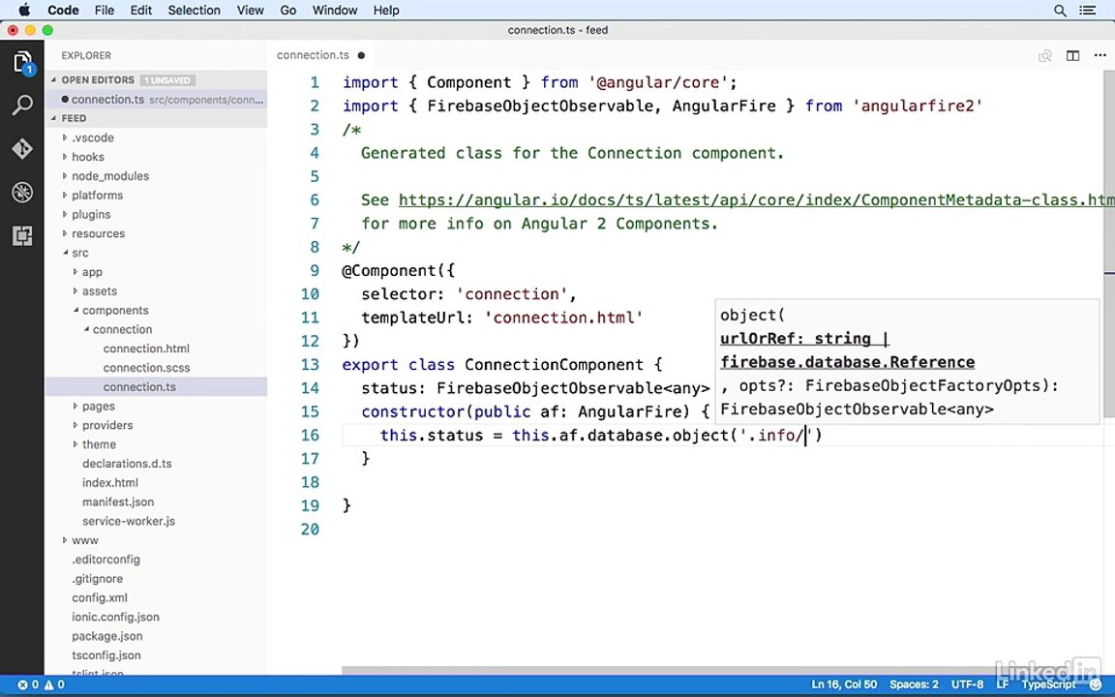1115x697 pixels.
Task: Open the View menu
Action: [251, 10]
